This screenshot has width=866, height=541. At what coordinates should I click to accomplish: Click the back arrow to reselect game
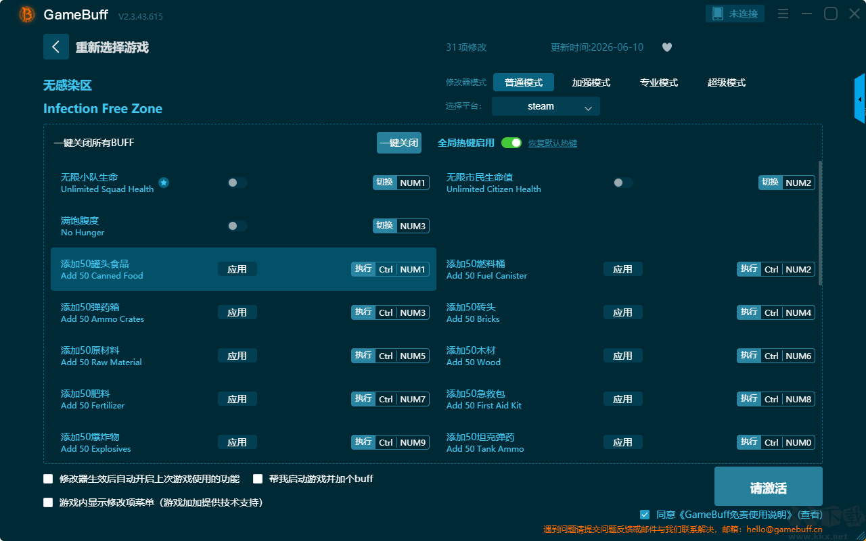[x=56, y=47]
